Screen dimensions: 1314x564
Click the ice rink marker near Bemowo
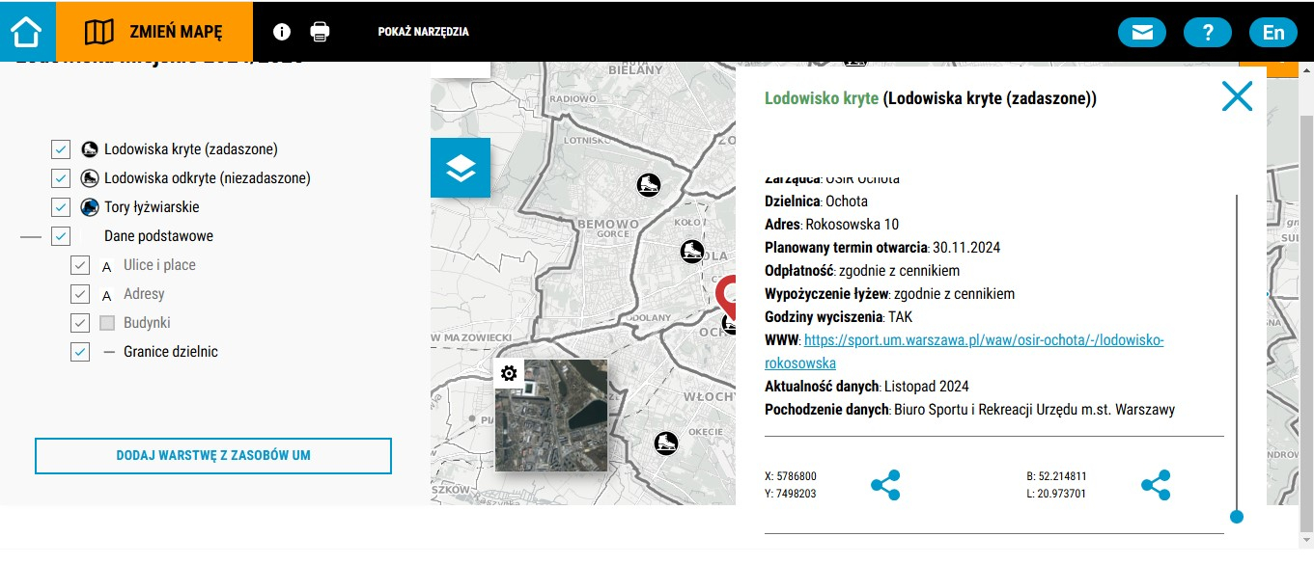(x=648, y=183)
